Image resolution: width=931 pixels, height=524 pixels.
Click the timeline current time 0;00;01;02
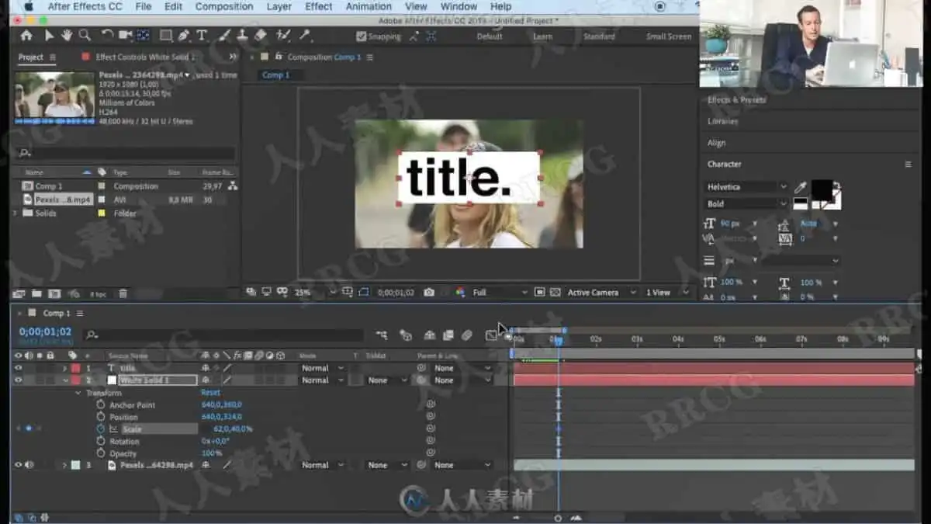point(45,331)
